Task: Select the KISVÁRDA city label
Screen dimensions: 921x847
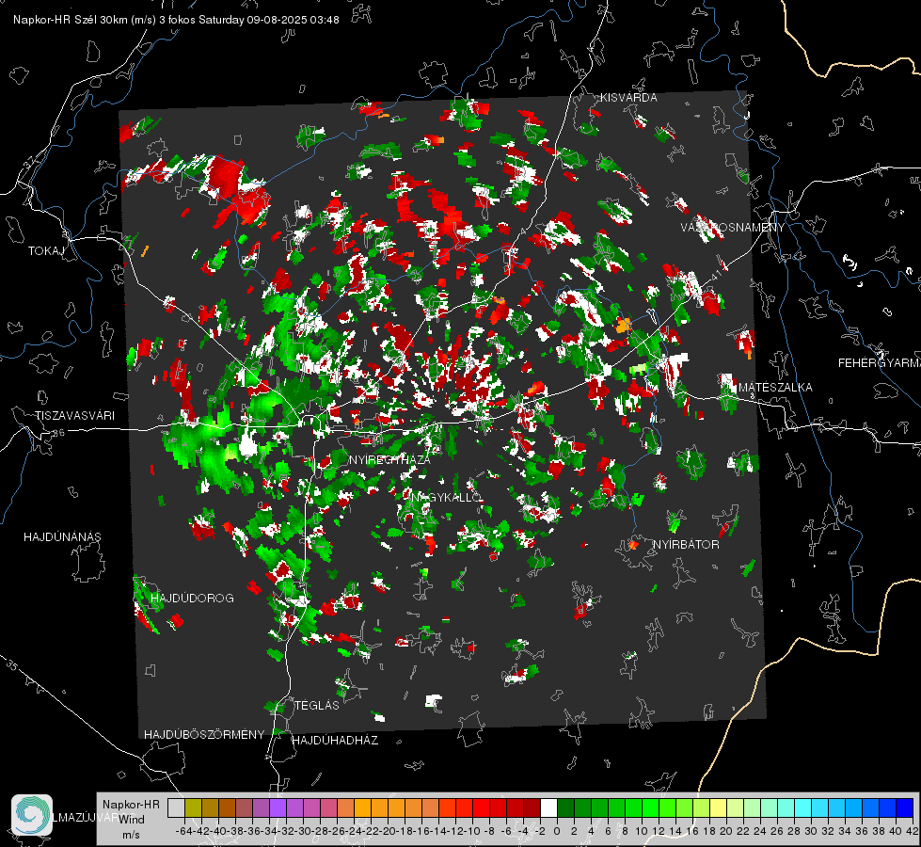Action: pos(628,98)
